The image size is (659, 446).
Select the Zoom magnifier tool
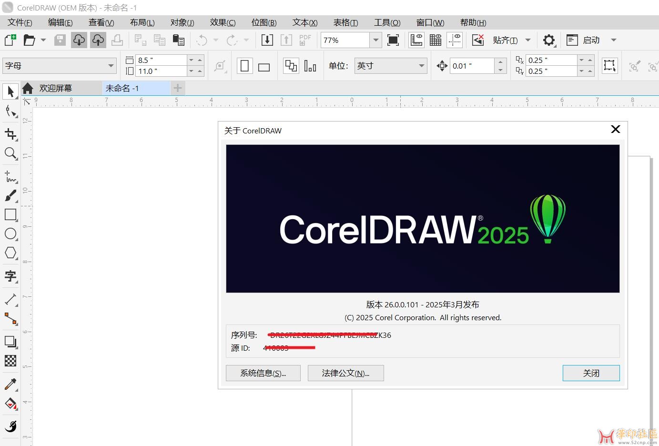click(10, 153)
